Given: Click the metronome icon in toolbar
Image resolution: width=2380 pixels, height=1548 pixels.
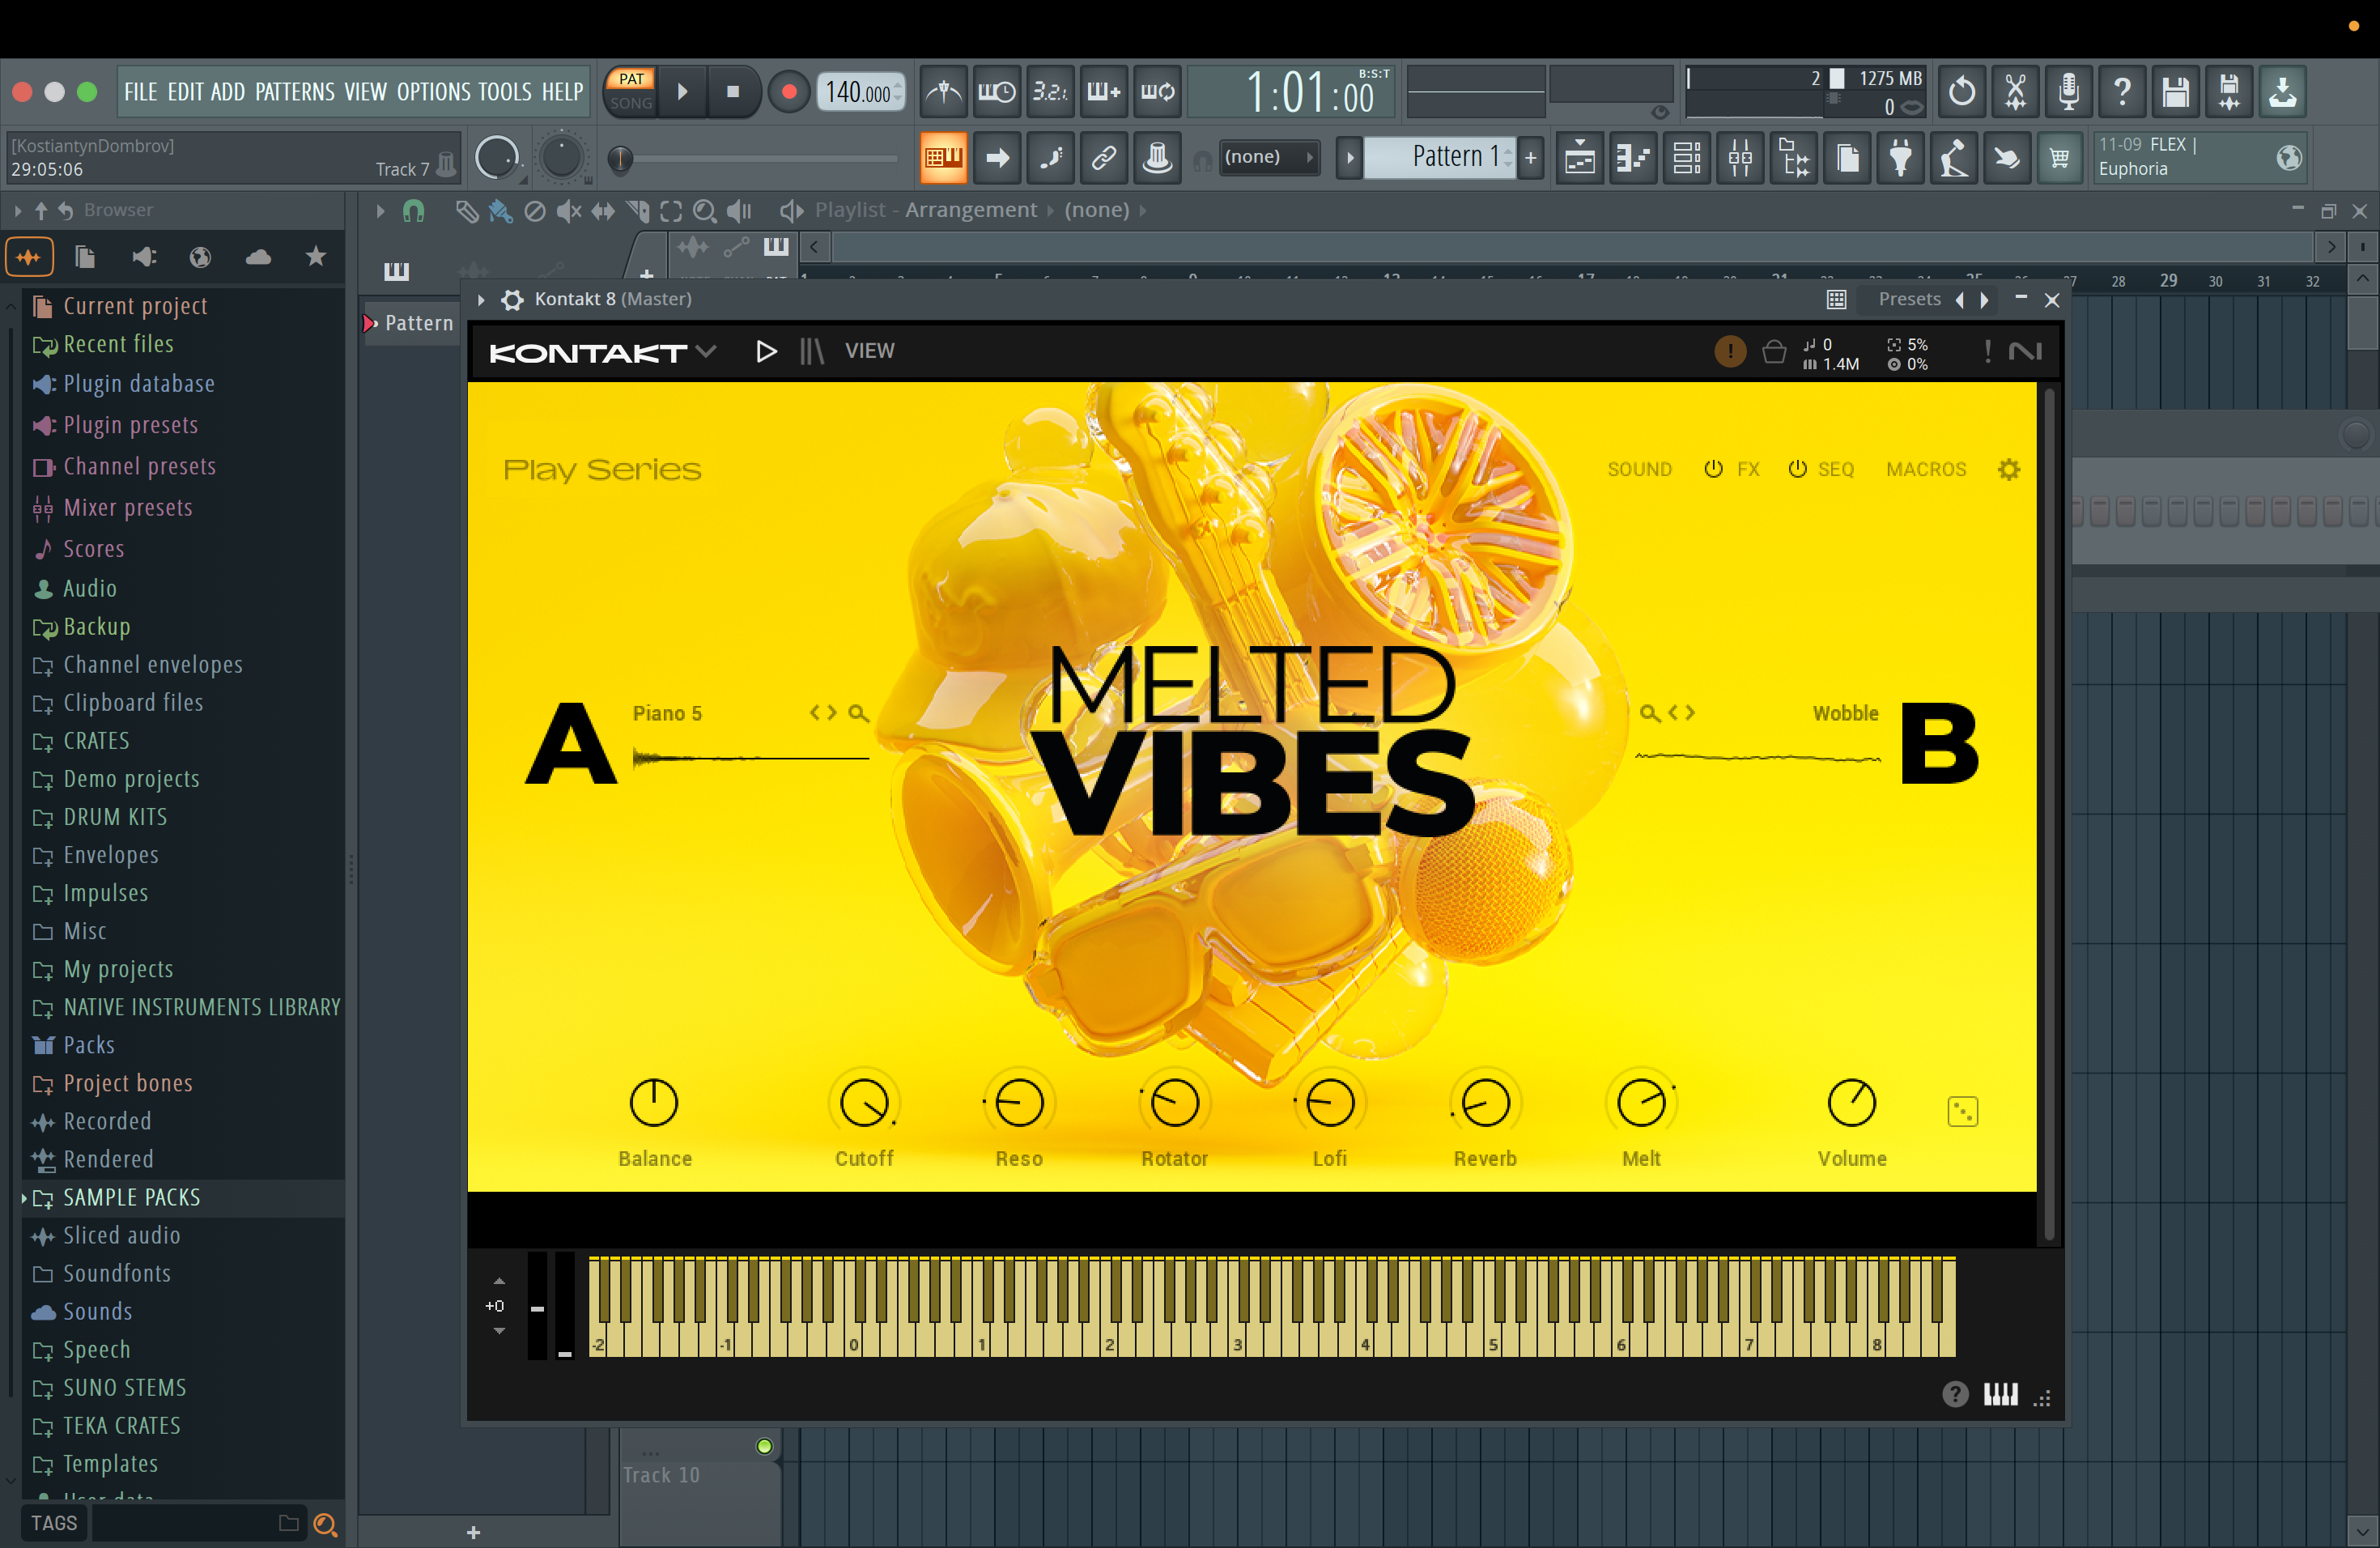Looking at the screenshot, I should pos(943,92).
